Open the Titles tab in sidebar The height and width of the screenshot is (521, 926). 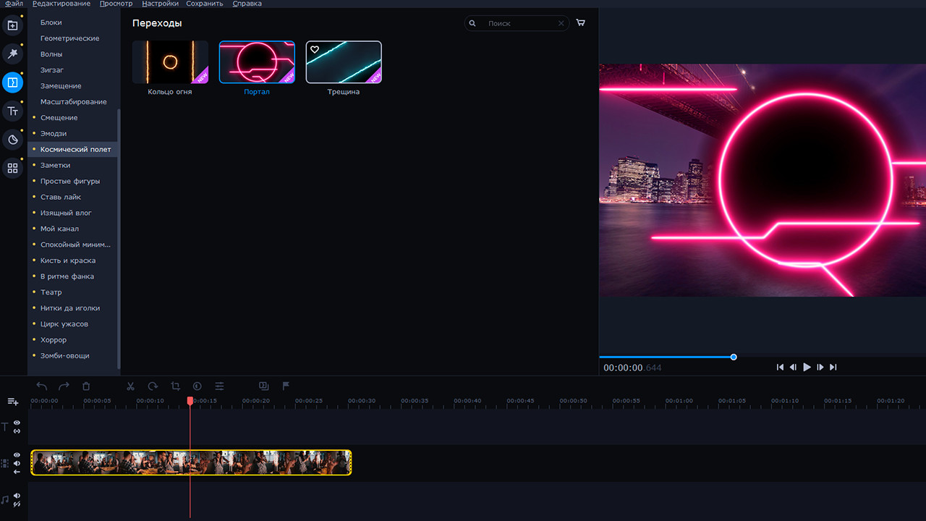pyautogui.click(x=12, y=111)
